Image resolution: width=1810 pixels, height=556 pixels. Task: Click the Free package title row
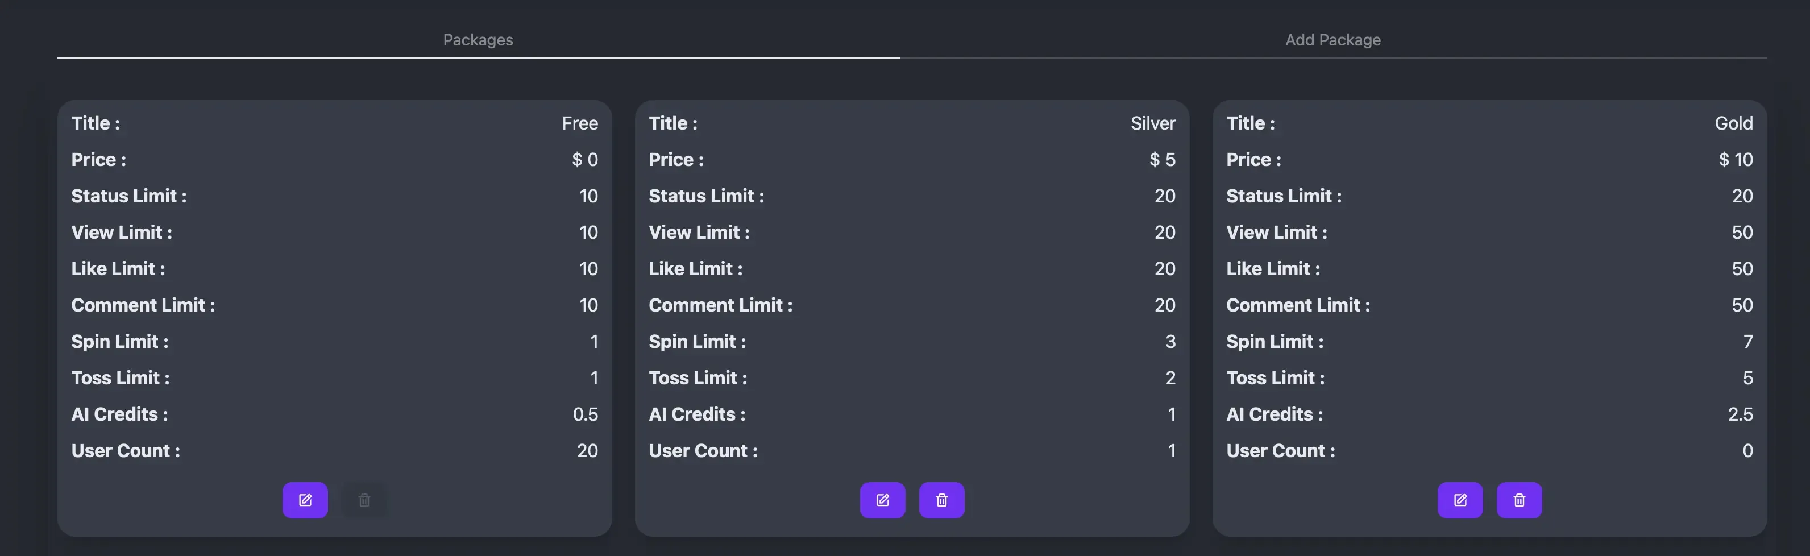click(335, 122)
